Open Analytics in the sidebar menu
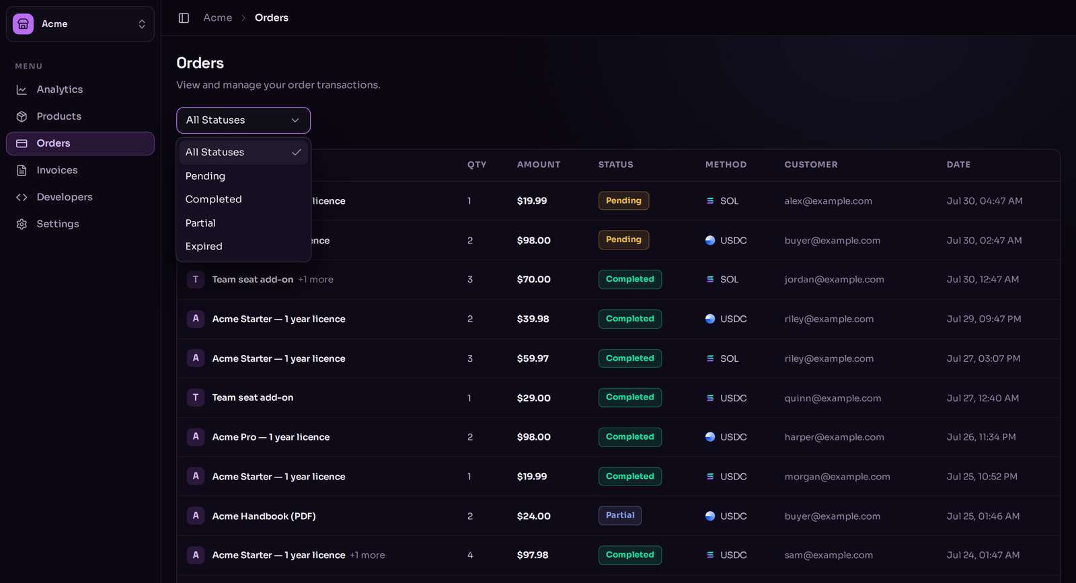Image resolution: width=1076 pixels, height=583 pixels. (x=80, y=89)
